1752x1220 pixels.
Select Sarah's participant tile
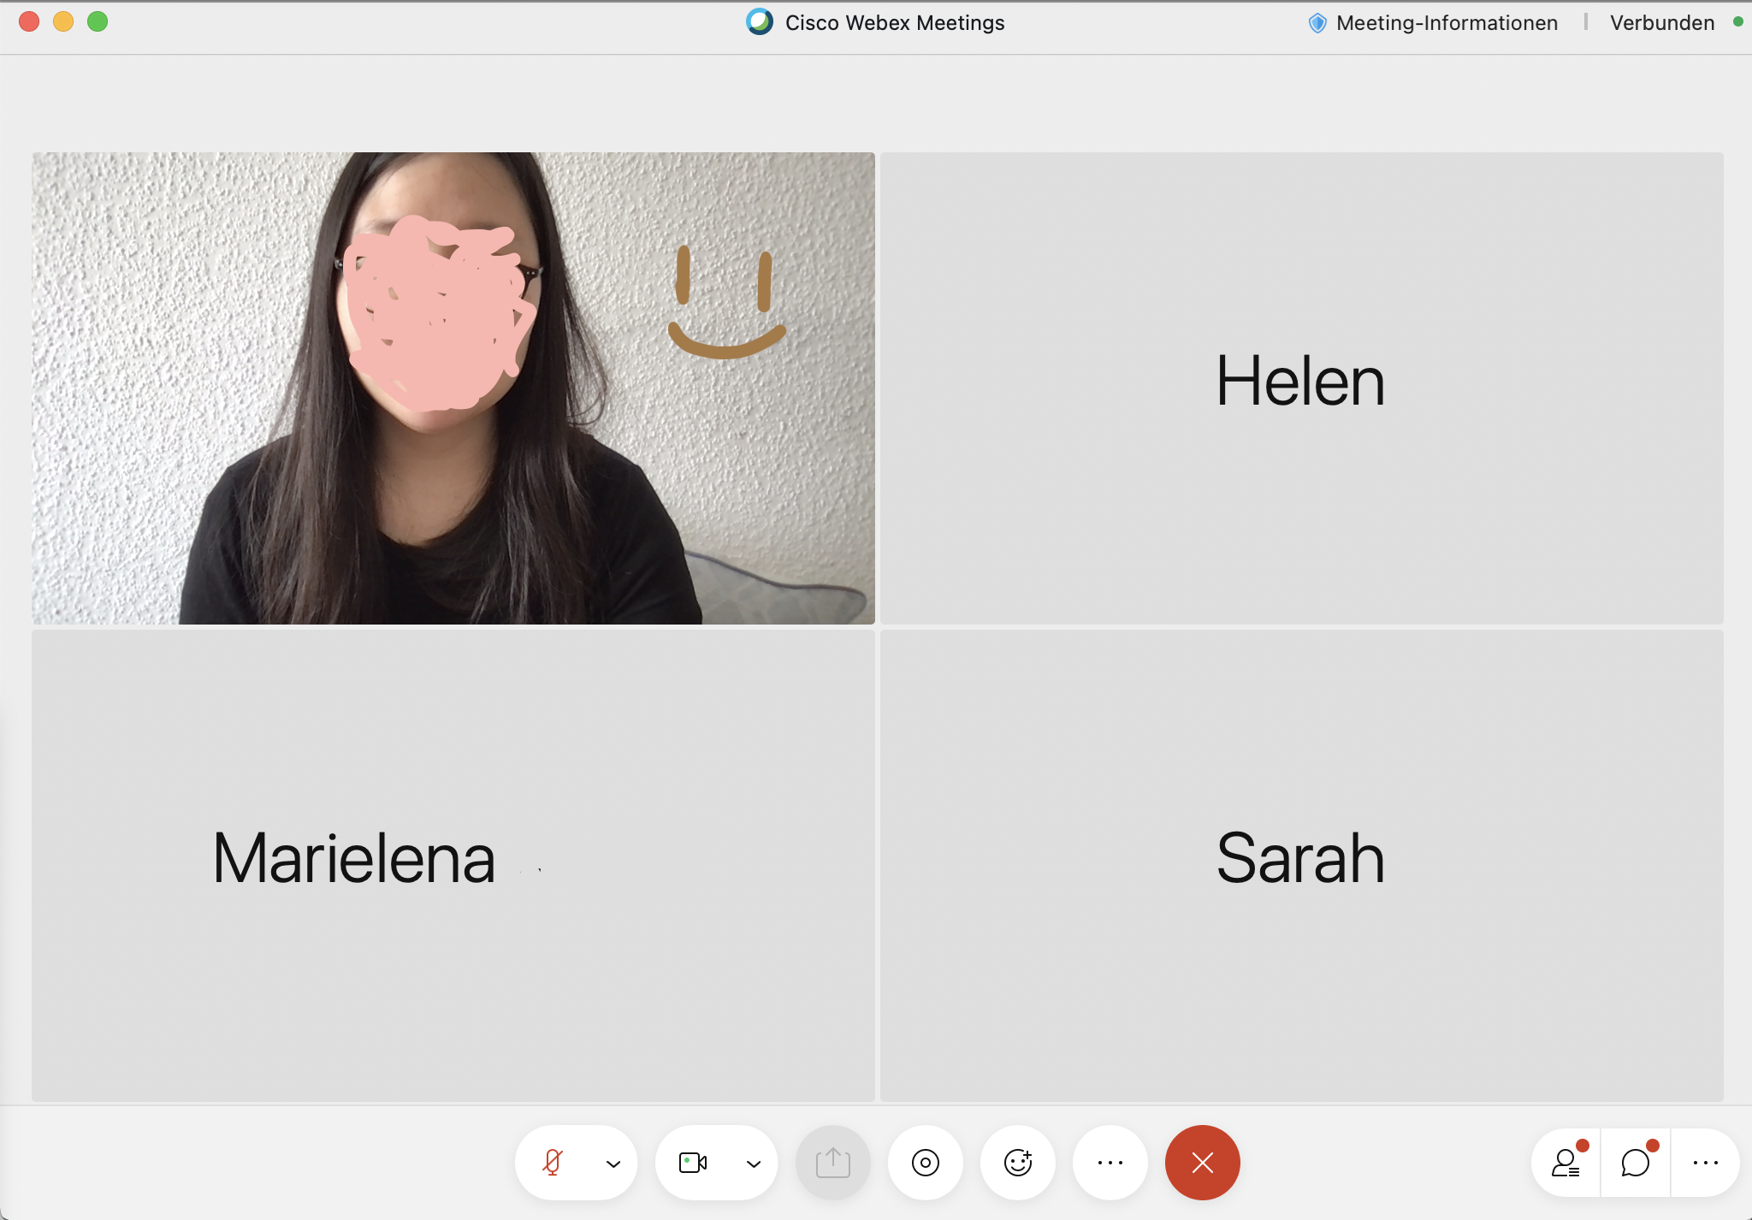click(x=1301, y=866)
